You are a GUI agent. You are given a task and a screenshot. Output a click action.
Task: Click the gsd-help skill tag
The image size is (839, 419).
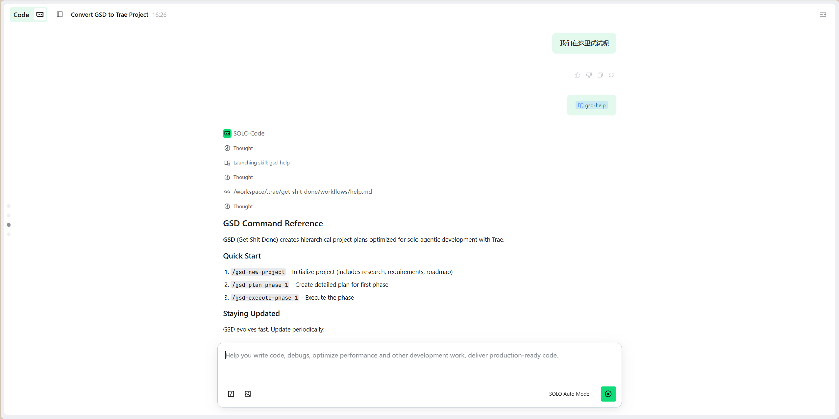(x=592, y=105)
